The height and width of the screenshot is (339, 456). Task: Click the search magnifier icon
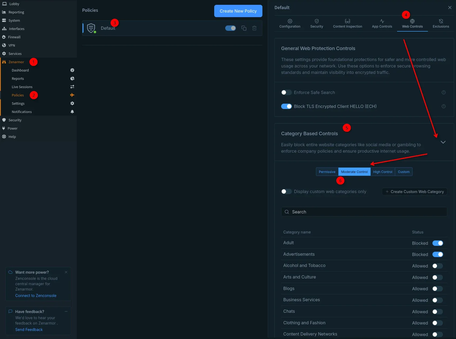pyautogui.click(x=287, y=212)
